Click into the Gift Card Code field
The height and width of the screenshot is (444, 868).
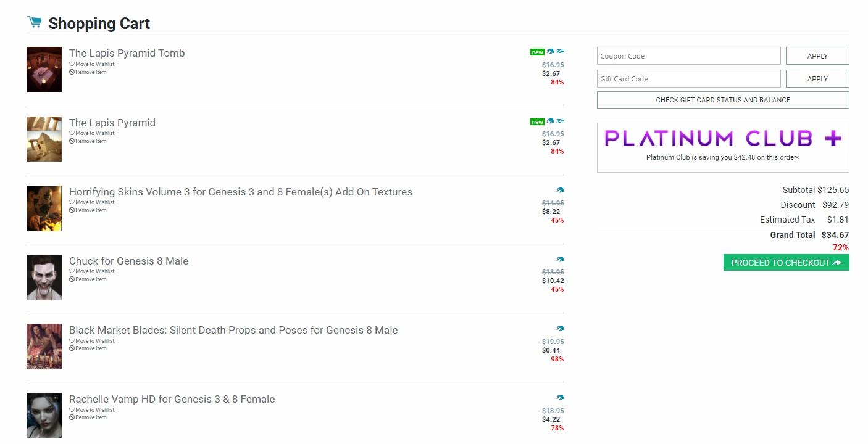688,79
